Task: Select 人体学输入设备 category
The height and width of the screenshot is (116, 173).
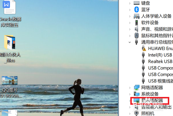Action: click(x=156, y=16)
